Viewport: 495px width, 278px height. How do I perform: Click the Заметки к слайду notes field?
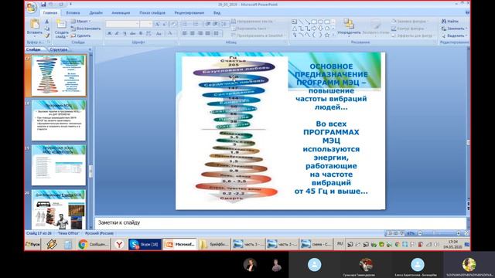click(x=280, y=222)
